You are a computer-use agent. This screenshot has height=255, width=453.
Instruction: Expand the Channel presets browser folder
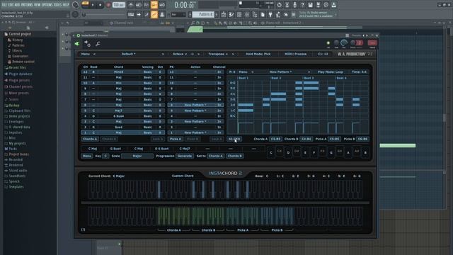pyautogui.click(x=21, y=86)
